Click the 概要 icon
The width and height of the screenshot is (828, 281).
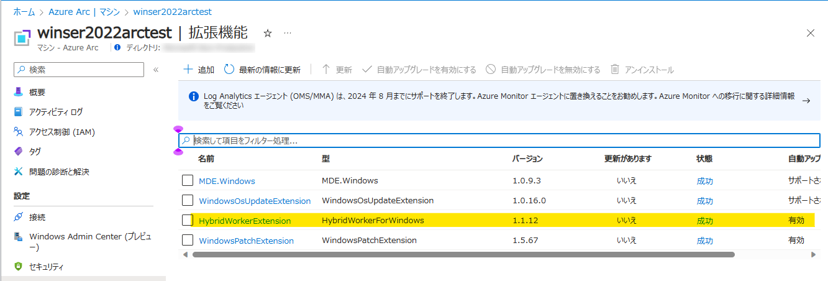click(19, 92)
